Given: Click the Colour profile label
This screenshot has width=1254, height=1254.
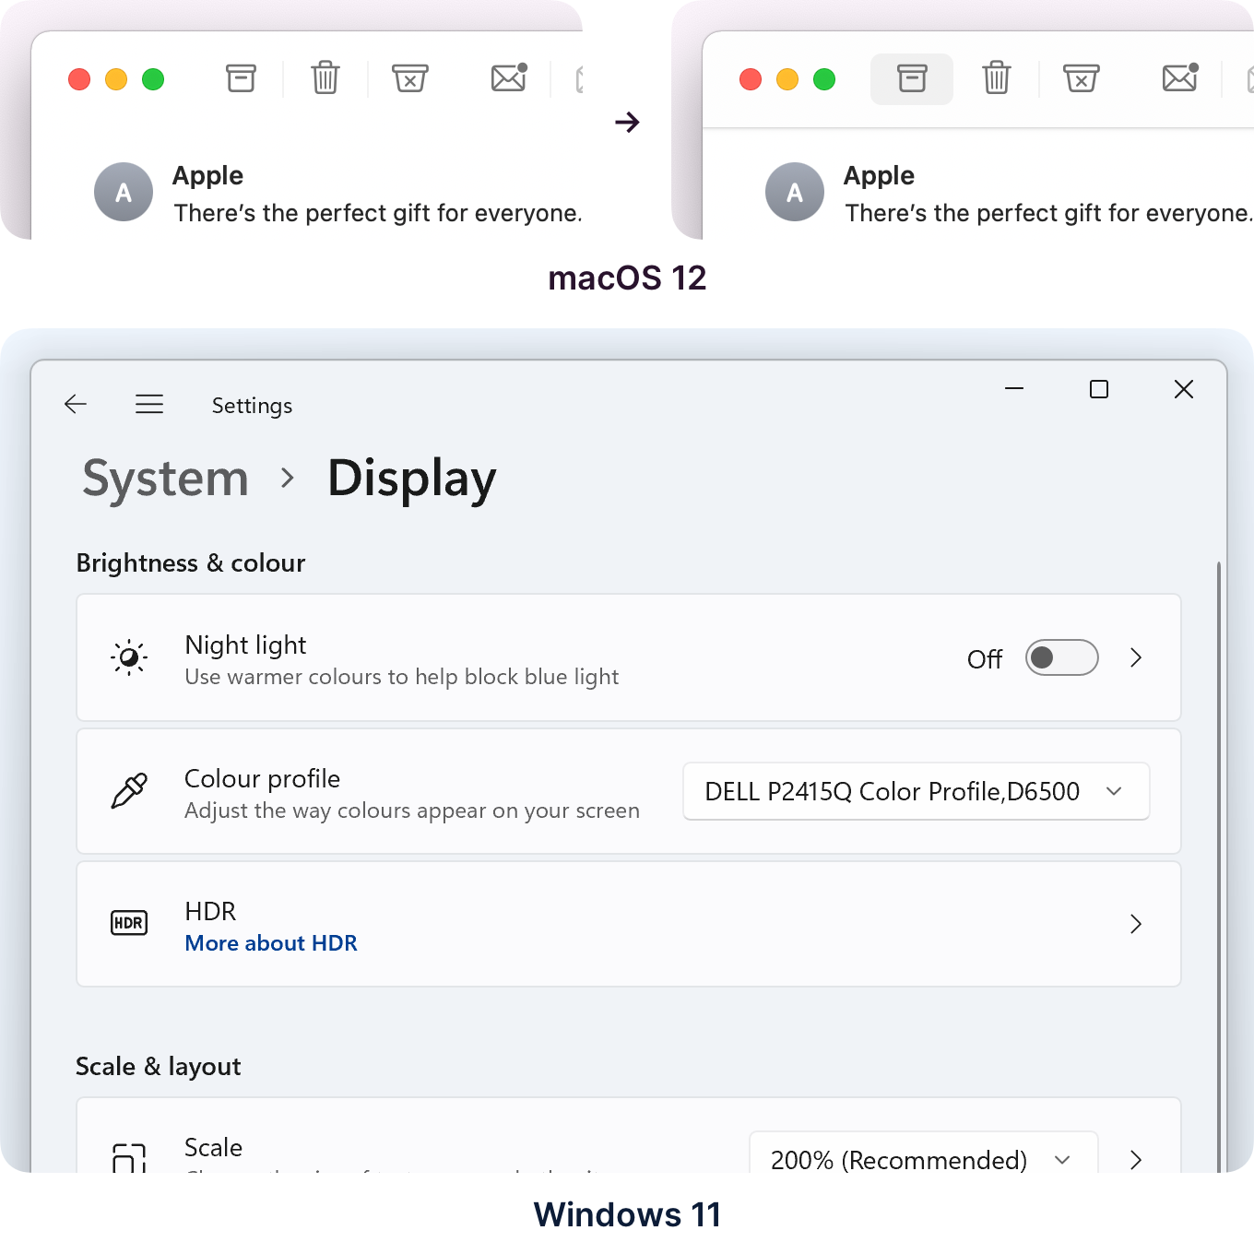Looking at the screenshot, I should coord(263,778).
